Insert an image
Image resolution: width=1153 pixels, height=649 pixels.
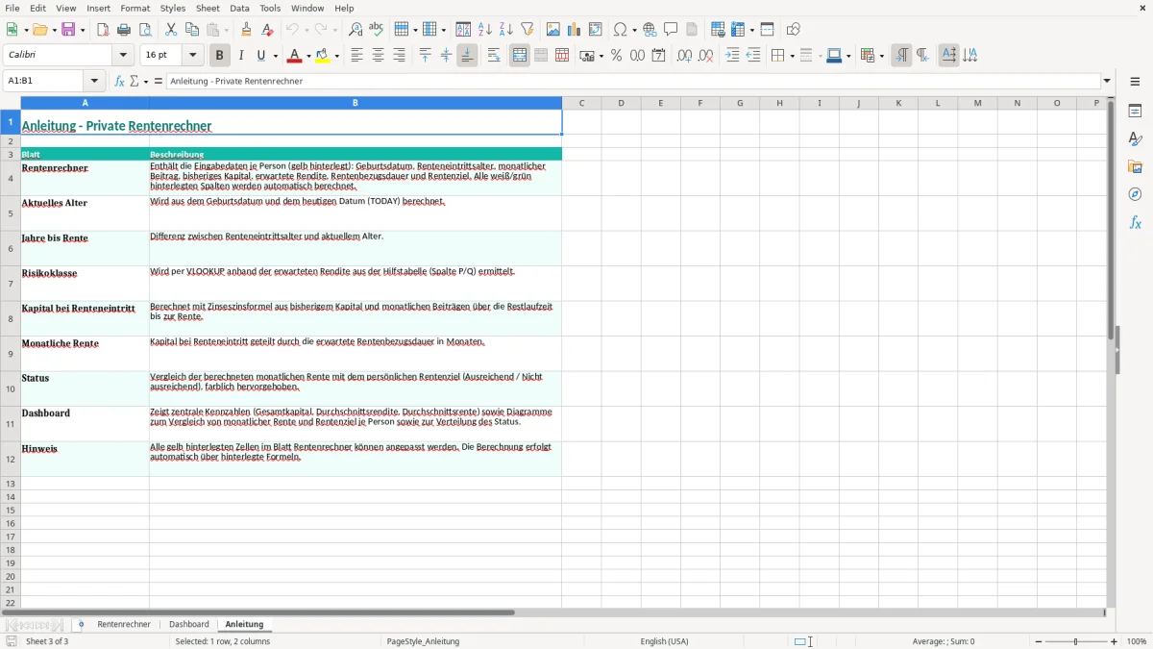tap(553, 30)
